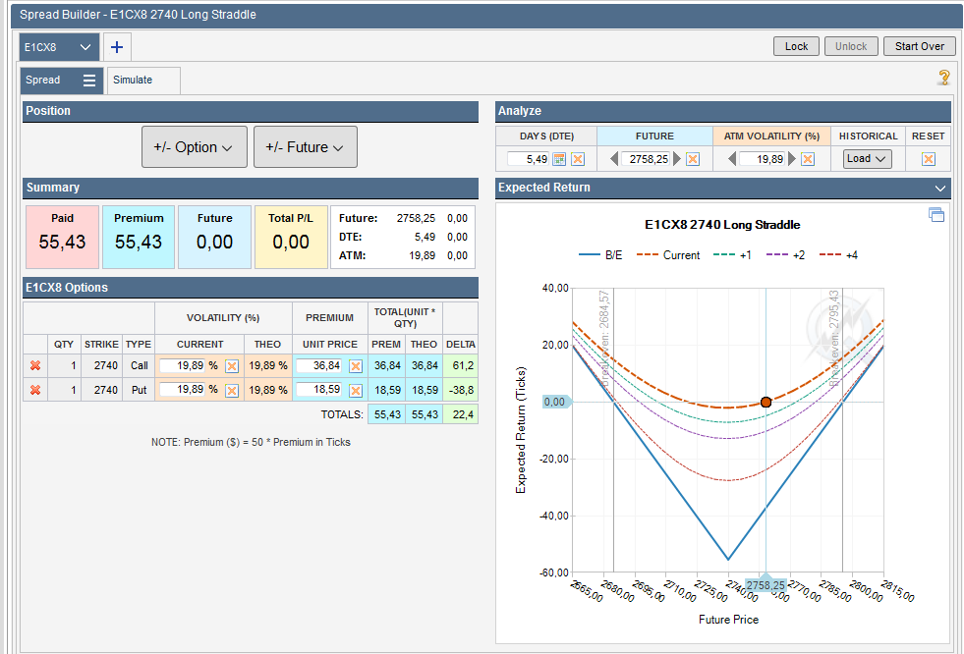Decrease ATM Volatility with left arrow
964x654 pixels.
731,159
